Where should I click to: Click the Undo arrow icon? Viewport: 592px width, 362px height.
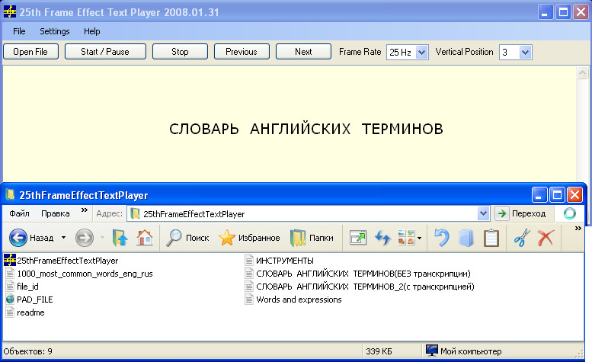tap(441, 239)
